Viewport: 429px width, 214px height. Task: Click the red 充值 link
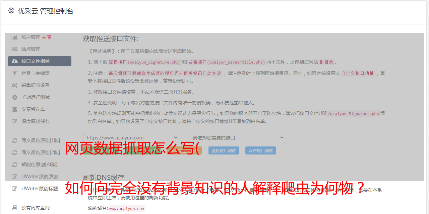tap(46, 37)
